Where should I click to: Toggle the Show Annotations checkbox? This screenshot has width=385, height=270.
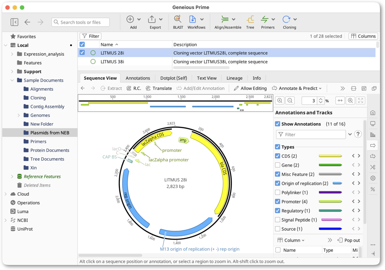tap(277, 124)
